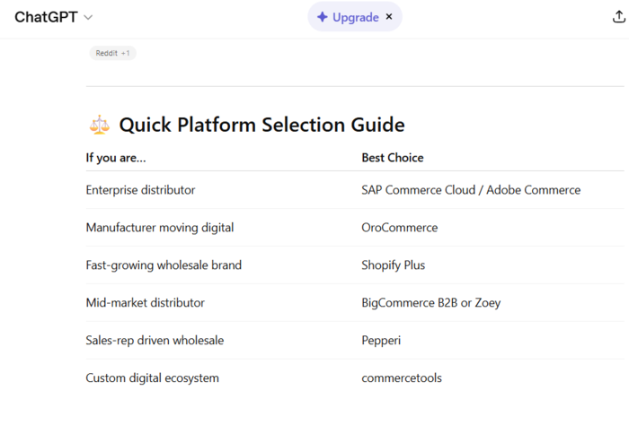Select the "Enterprise distributor" cell

tap(140, 190)
